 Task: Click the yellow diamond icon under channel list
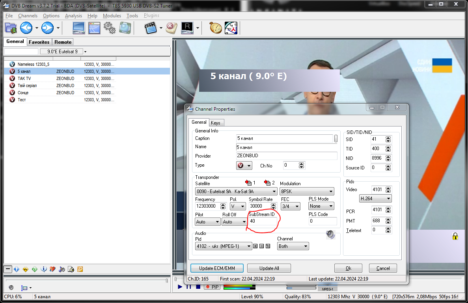(x=26, y=269)
